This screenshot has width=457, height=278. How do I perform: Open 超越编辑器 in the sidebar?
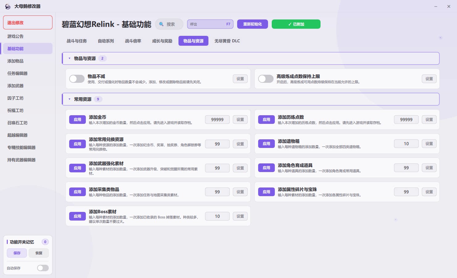pyautogui.click(x=28, y=135)
